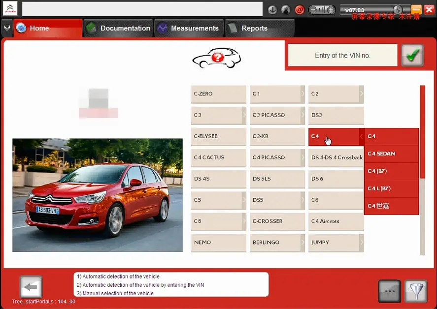Click the unknown vehicle question-mark car icon
This screenshot has height=309, width=437.
click(x=217, y=58)
